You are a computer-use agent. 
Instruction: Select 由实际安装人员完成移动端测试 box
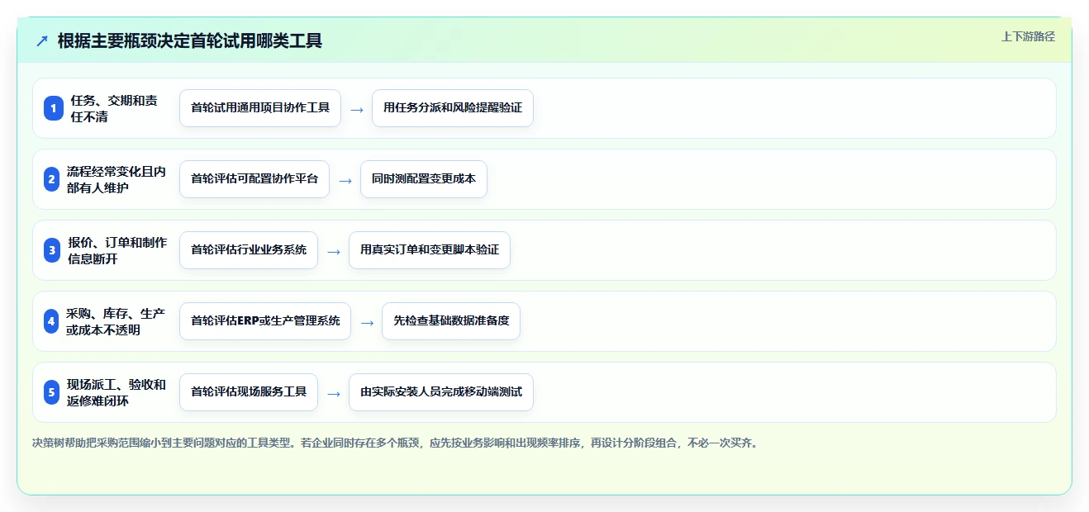441,392
